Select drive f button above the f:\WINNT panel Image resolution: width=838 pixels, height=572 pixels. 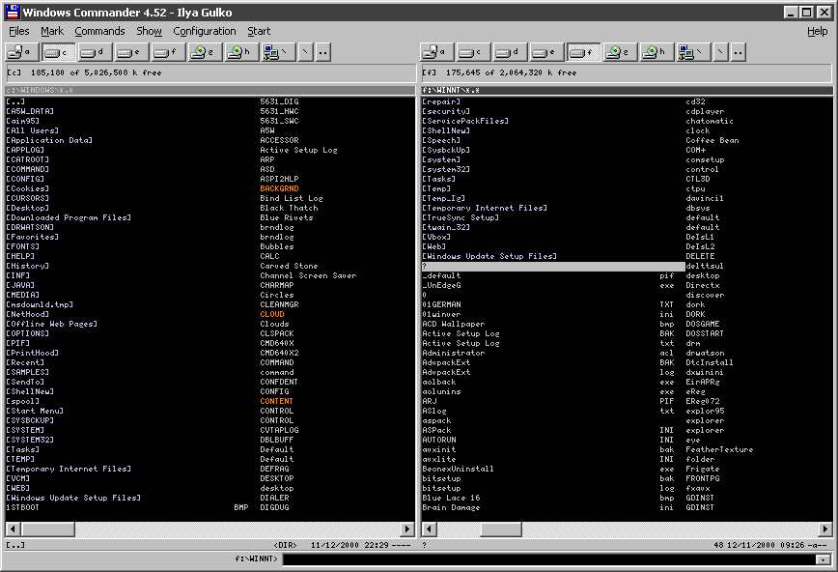(x=583, y=52)
